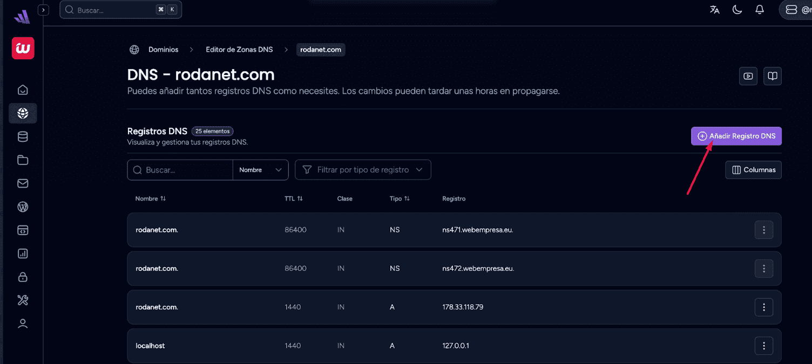Click the localhost record name
Image resolution: width=812 pixels, height=364 pixels.
[150, 346]
